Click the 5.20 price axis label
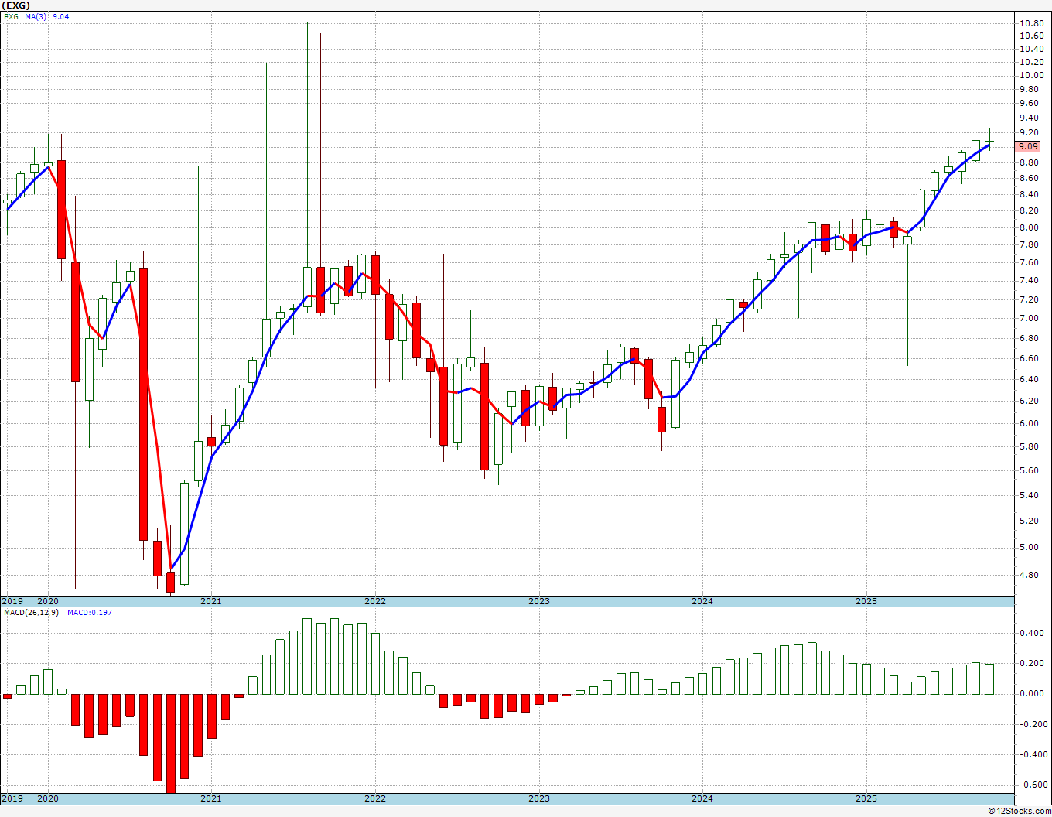 (1029, 521)
